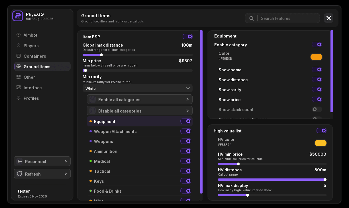Screen dimensions: 349x208
Task: Click the Interface layout icon
Action: (x=19, y=88)
